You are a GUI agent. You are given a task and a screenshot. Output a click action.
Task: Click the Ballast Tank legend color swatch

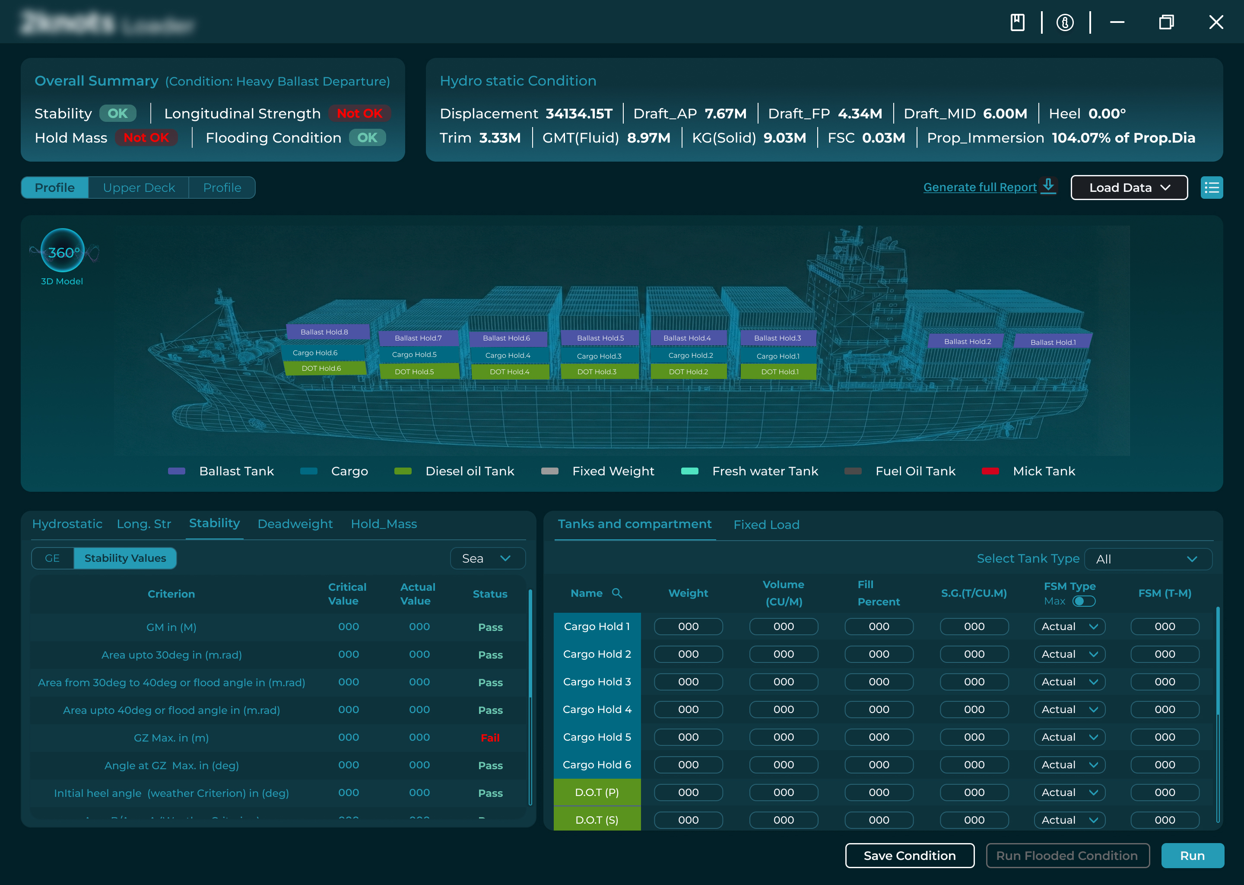[x=177, y=471]
